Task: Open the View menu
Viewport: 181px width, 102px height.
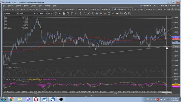Action: [x=40, y=6]
